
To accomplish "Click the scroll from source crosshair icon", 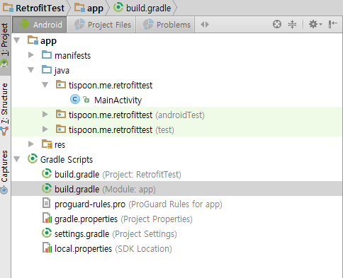I will pyautogui.click(x=277, y=24).
